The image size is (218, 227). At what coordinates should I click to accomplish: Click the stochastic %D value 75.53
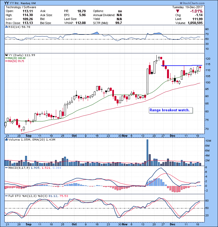pos(63,196)
